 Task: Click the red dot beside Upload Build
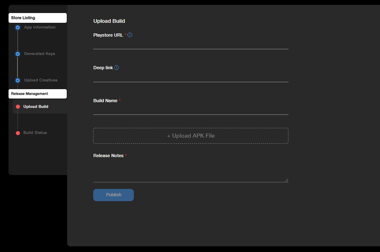click(x=18, y=107)
